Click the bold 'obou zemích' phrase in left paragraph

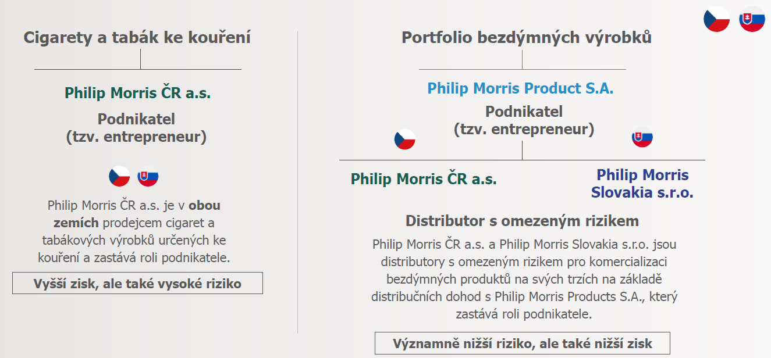(x=137, y=214)
